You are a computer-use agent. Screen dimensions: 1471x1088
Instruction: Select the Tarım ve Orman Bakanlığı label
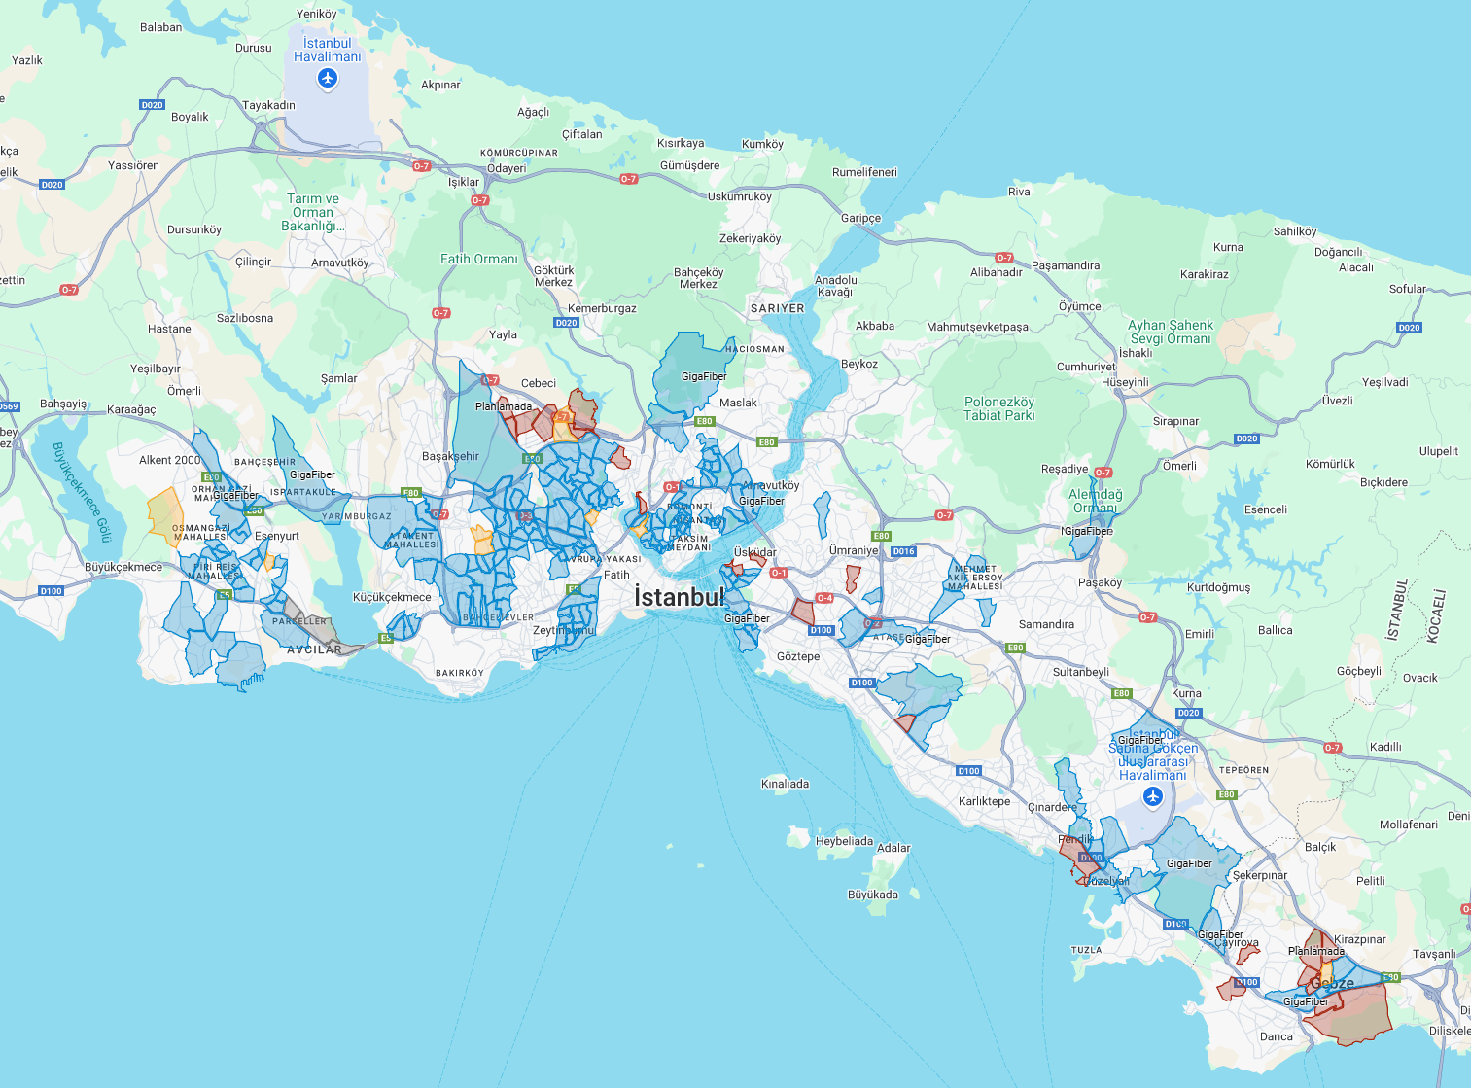click(313, 212)
